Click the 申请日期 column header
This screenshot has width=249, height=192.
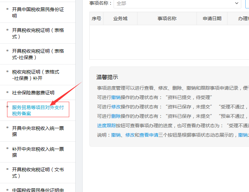coord(212,19)
